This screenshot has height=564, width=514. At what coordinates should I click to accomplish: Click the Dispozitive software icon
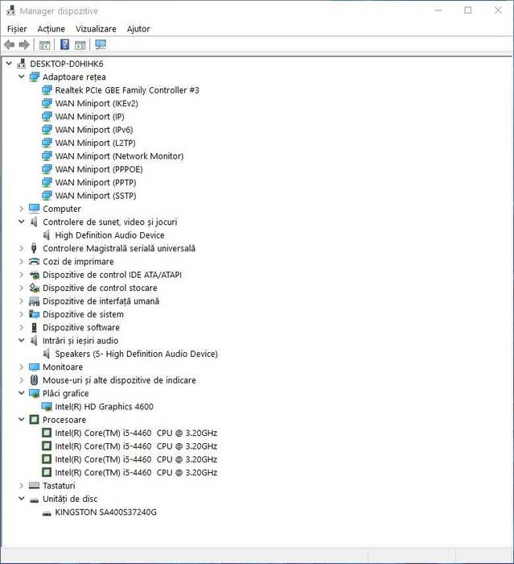click(x=34, y=327)
